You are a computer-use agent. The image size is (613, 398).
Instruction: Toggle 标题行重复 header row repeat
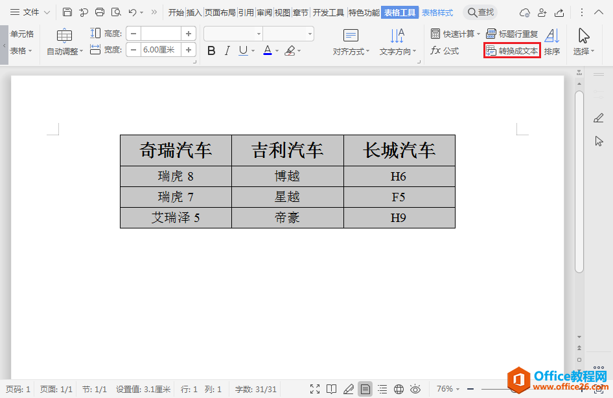(x=512, y=34)
